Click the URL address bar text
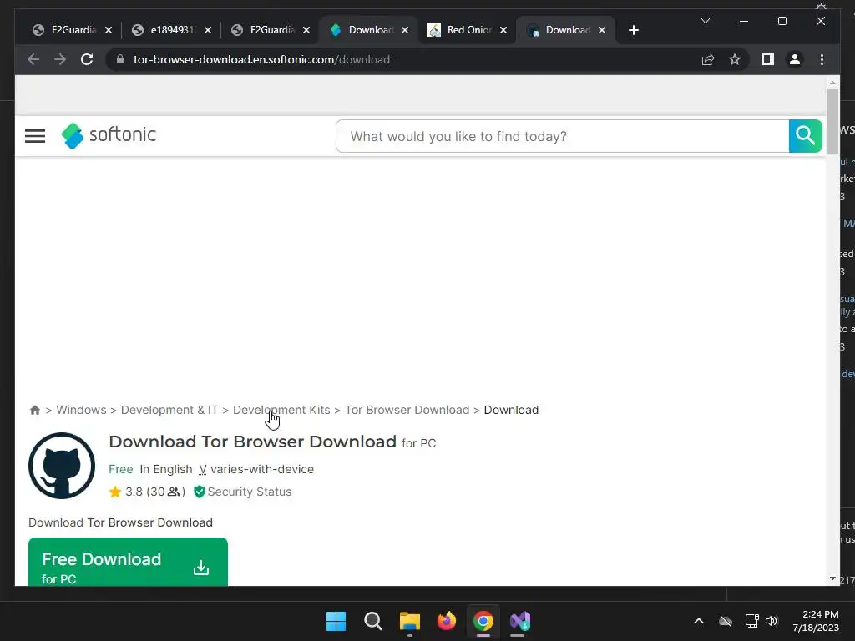 pyautogui.click(x=261, y=59)
